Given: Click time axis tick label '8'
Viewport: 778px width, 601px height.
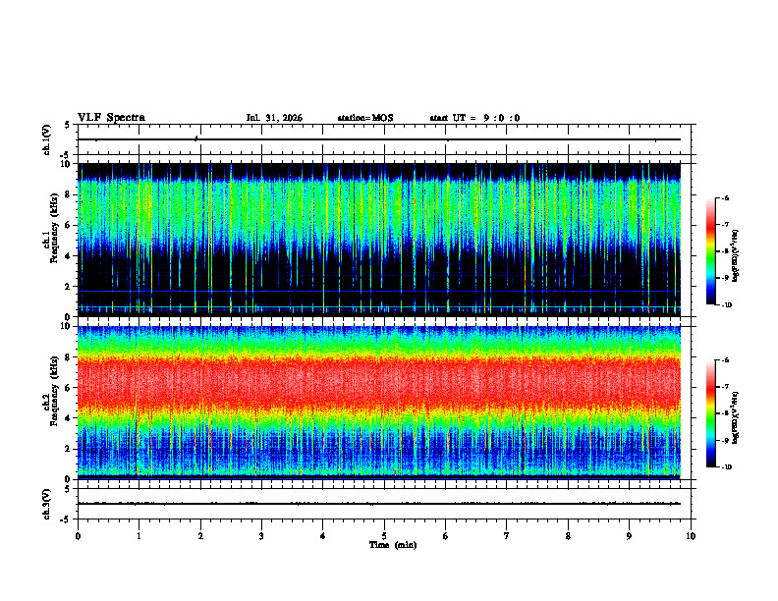Looking at the screenshot, I should tap(568, 536).
